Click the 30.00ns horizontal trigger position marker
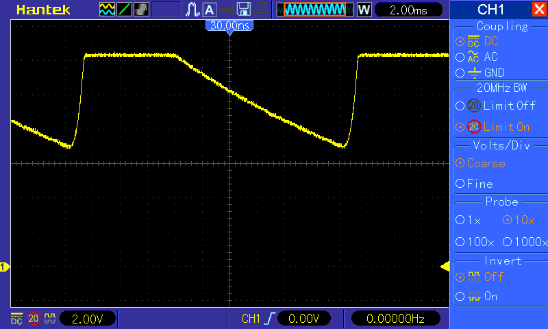This screenshot has height=329, width=548. [229, 27]
